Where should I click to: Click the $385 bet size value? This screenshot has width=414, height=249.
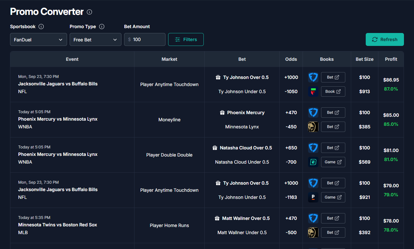tap(365, 127)
